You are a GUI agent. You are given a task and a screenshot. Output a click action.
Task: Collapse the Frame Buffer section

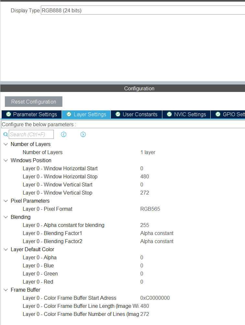(x=6, y=290)
